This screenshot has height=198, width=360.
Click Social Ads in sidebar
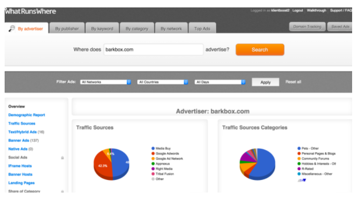pyautogui.click(x=18, y=157)
